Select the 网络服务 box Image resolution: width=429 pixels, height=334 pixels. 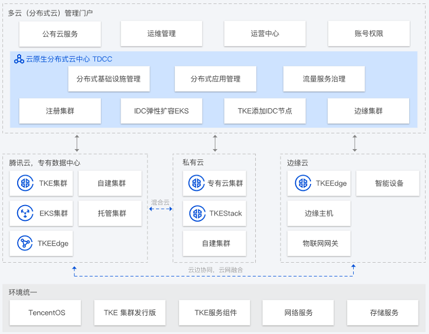298,313
